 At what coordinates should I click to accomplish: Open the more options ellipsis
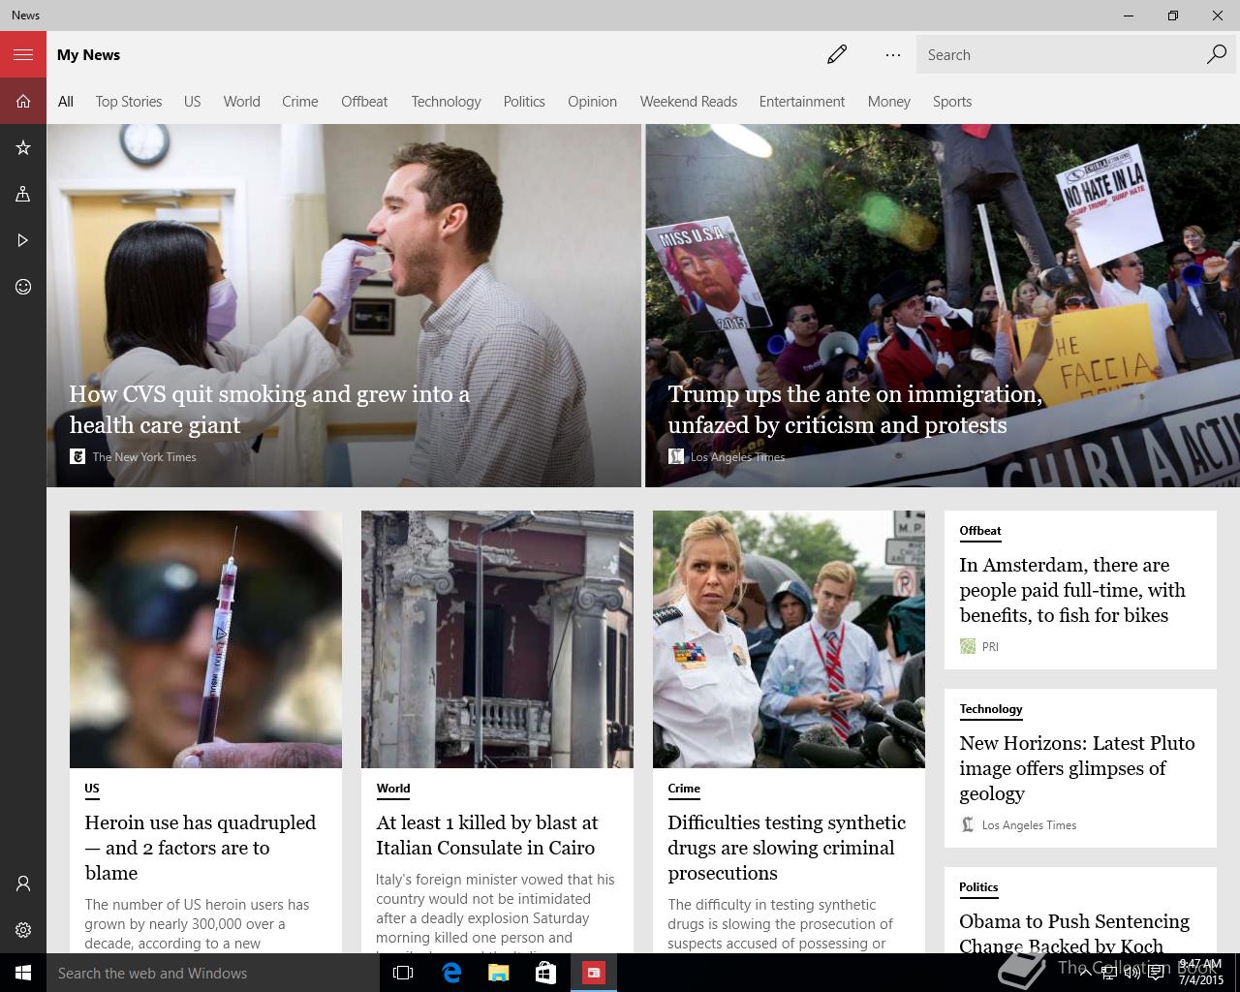tap(893, 54)
